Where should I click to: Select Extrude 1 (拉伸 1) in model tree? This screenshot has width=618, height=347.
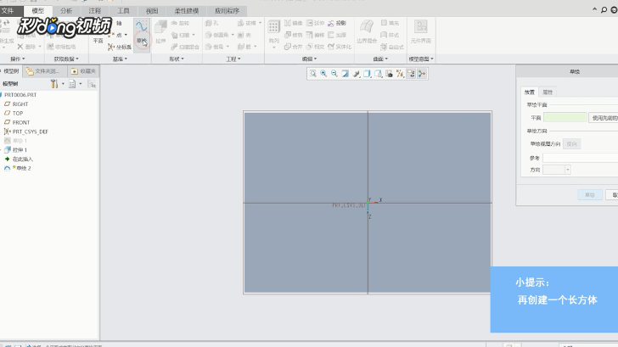tap(16, 150)
